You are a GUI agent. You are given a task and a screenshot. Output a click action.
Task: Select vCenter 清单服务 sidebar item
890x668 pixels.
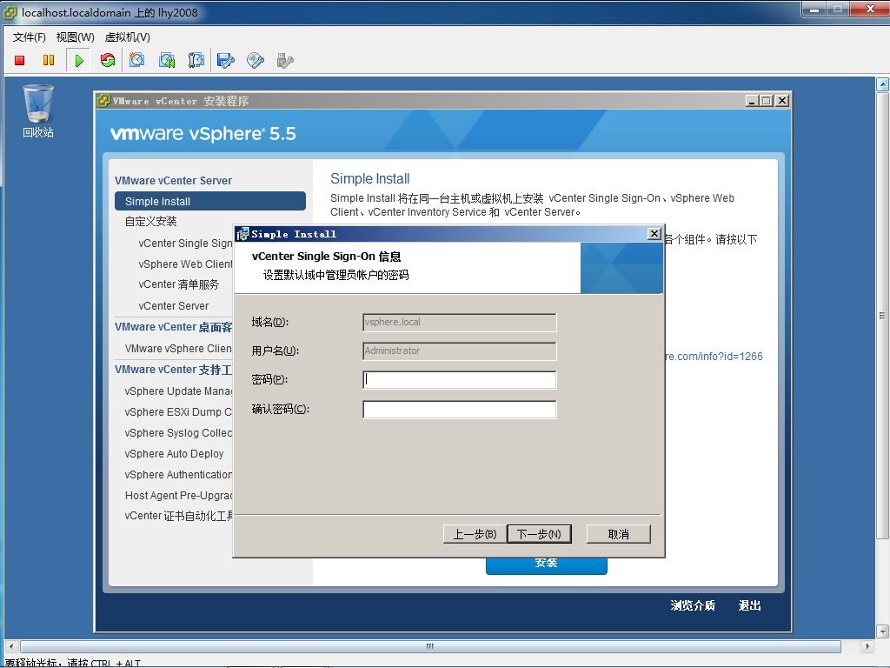coord(178,284)
